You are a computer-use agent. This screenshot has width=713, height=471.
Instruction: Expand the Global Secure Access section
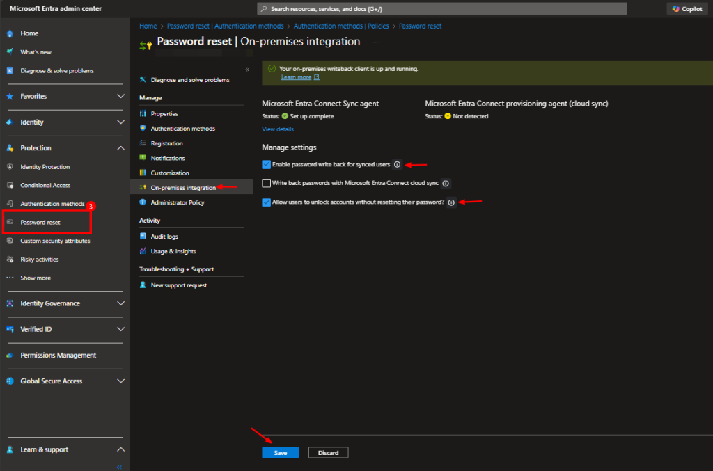[x=120, y=381]
